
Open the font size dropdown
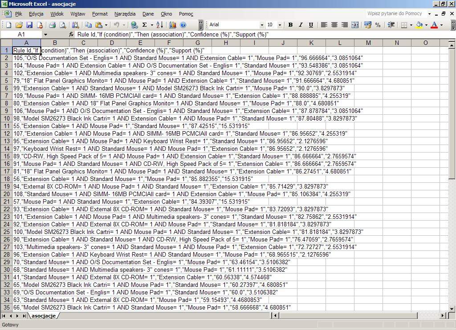[280, 25]
